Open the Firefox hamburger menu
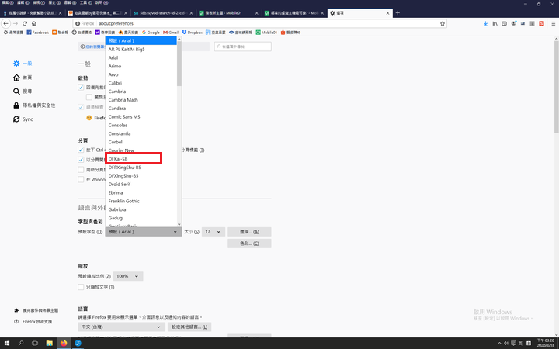559x349 pixels. pos(554,23)
